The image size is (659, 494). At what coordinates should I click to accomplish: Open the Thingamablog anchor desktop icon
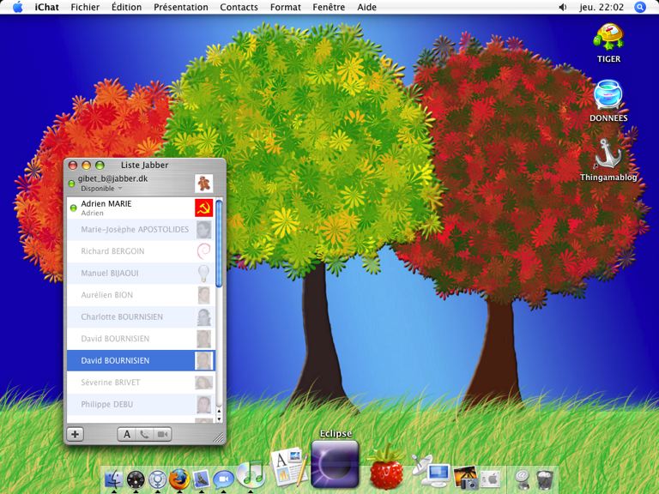pyautogui.click(x=608, y=154)
